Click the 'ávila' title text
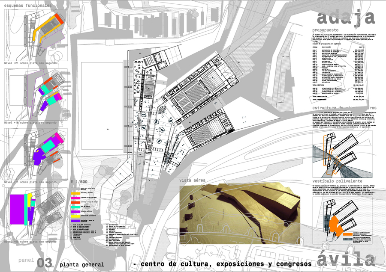The height and width of the screenshot is (272, 386). point(346,260)
